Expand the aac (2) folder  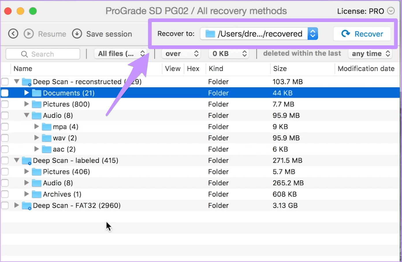point(36,149)
